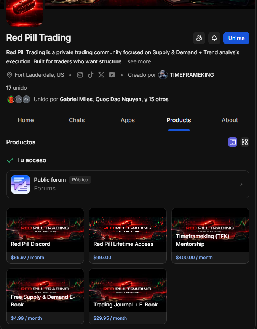The image size is (257, 329).
Task: Click the Fort Lauderdale location pin icon
Action: click(10, 75)
